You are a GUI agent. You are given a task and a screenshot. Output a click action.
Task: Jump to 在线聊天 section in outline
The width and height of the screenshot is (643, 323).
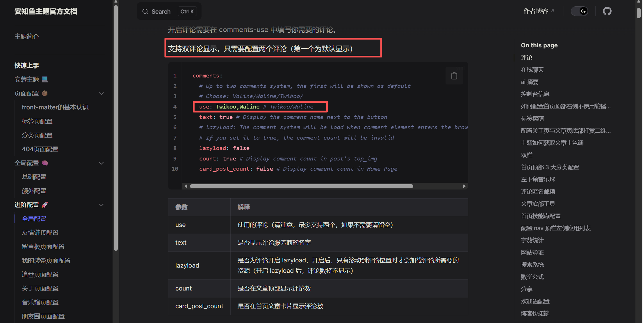(x=532, y=70)
